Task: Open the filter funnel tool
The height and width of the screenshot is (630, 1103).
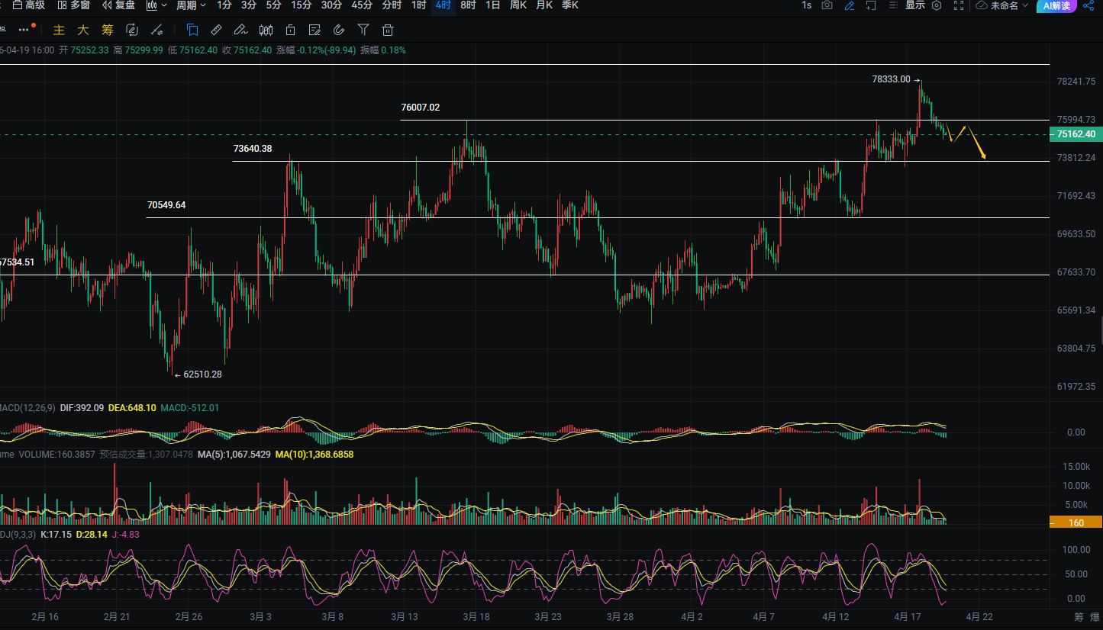Action: pyautogui.click(x=363, y=31)
